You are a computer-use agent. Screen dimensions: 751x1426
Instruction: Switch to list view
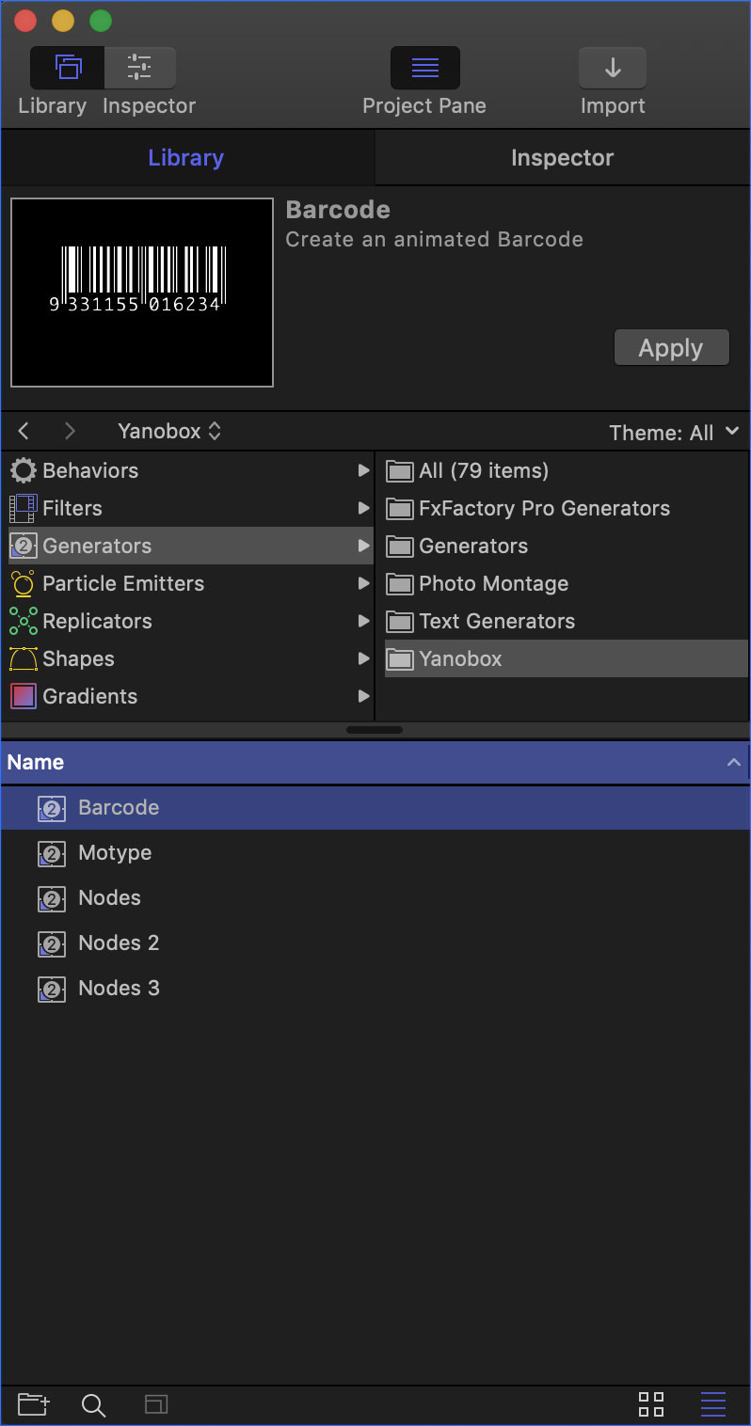(713, 1404)
